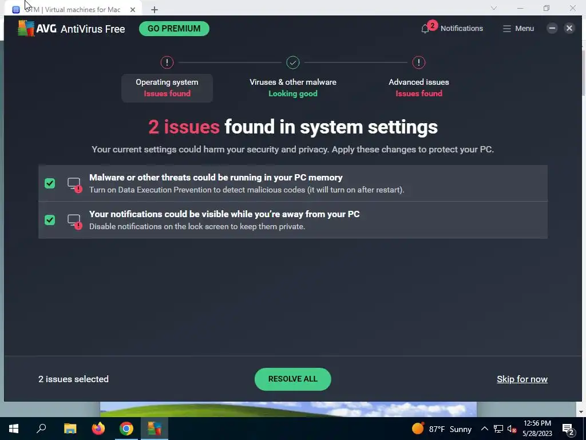This screenshot has height=440, width=586.
Task: Click the Viruses & malware checkmark step icon
Action: point(293,62)
